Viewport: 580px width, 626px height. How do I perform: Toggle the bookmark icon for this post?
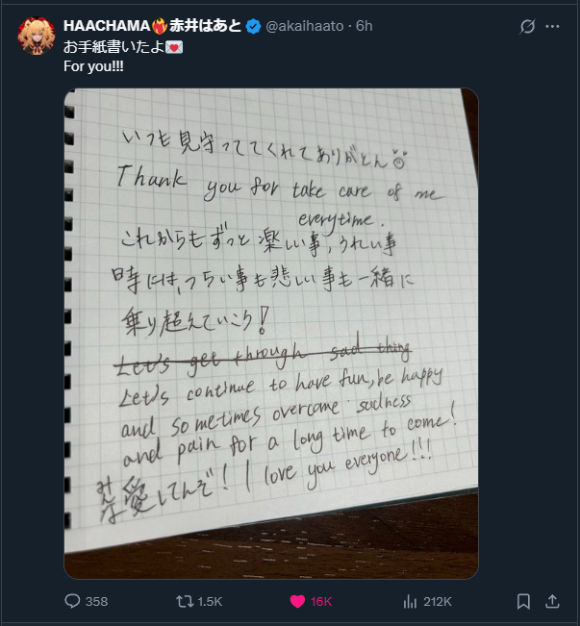pos(523,601)
